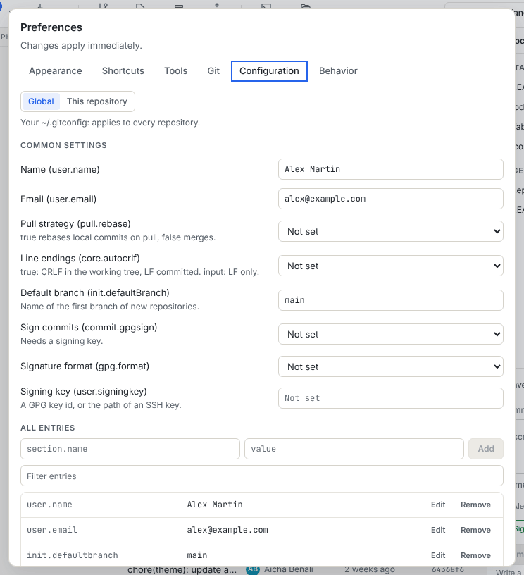Click main value in entries list

(197, 555)
